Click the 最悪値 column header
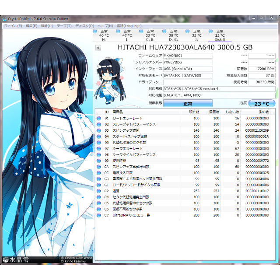This screenshot has width=280, height=280. click(211, 112)
